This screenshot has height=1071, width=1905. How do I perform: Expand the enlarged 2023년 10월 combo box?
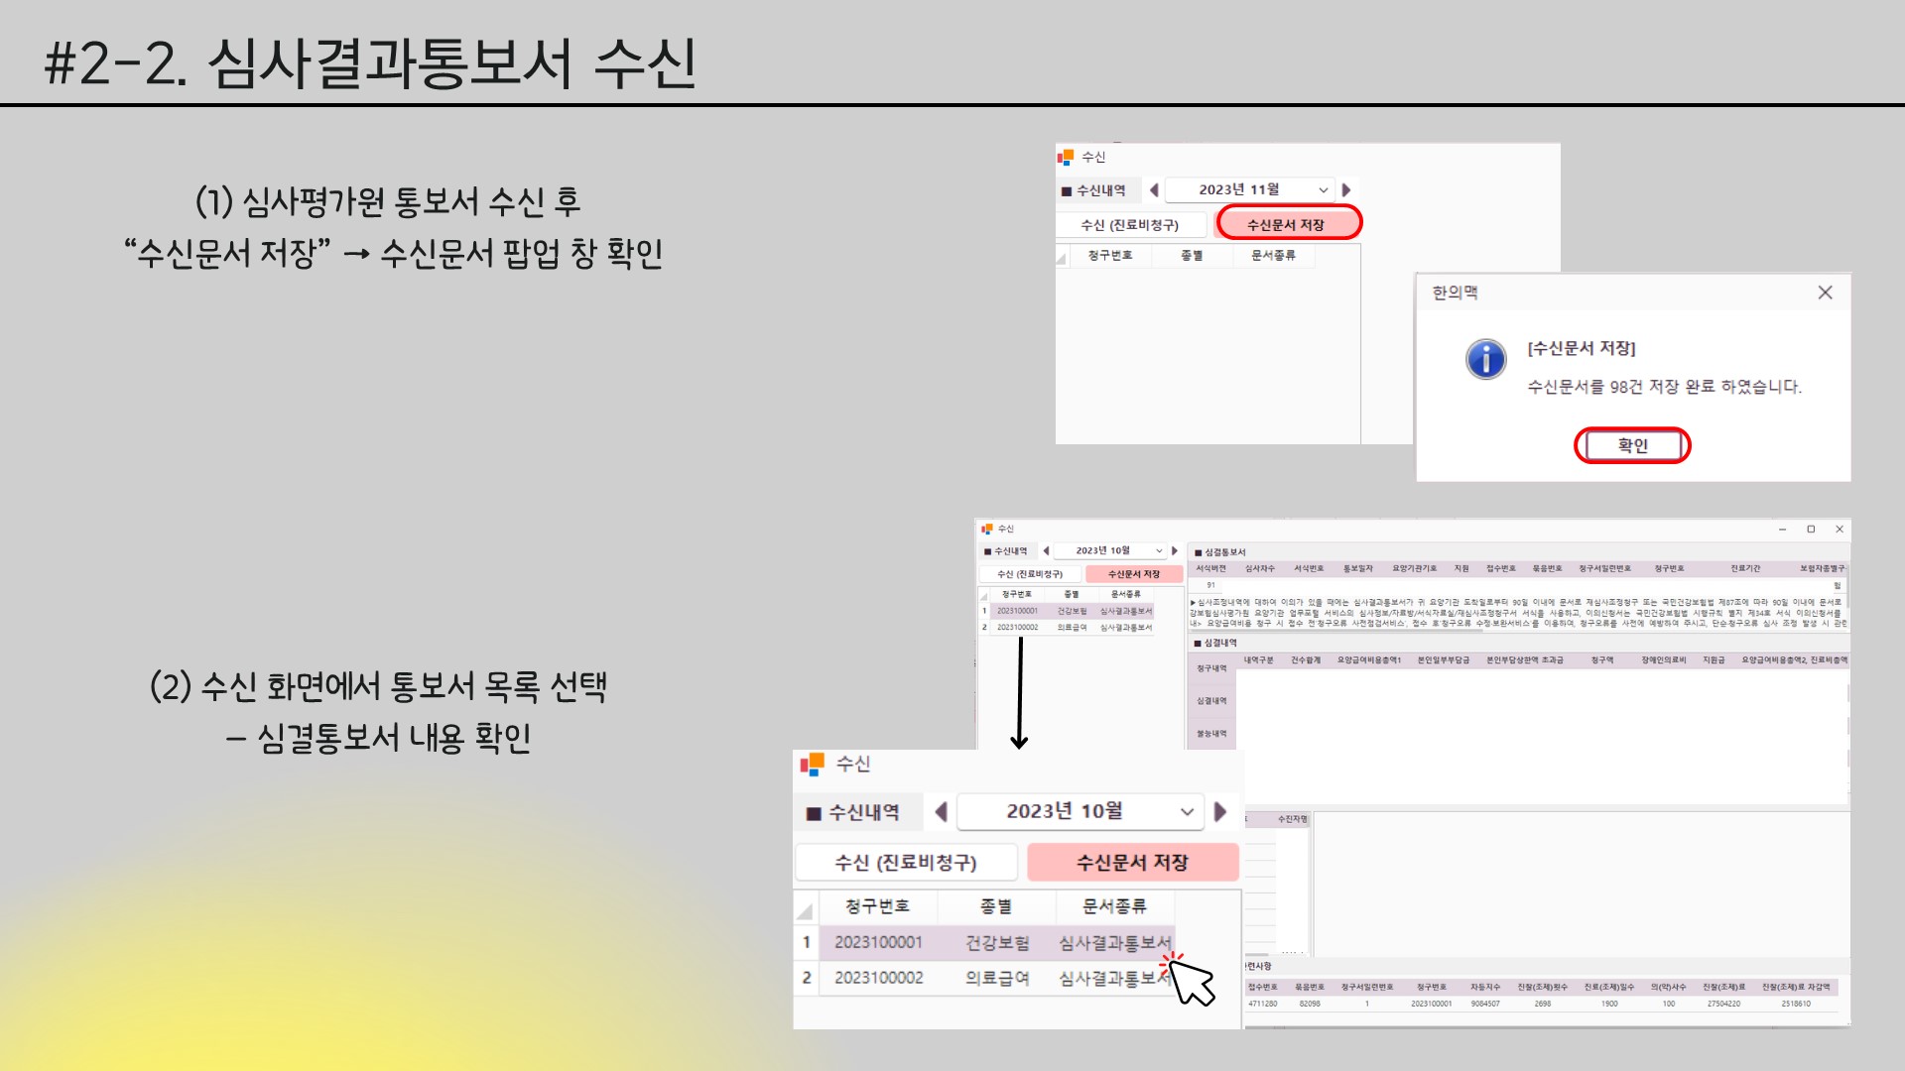pos(1187,812)
